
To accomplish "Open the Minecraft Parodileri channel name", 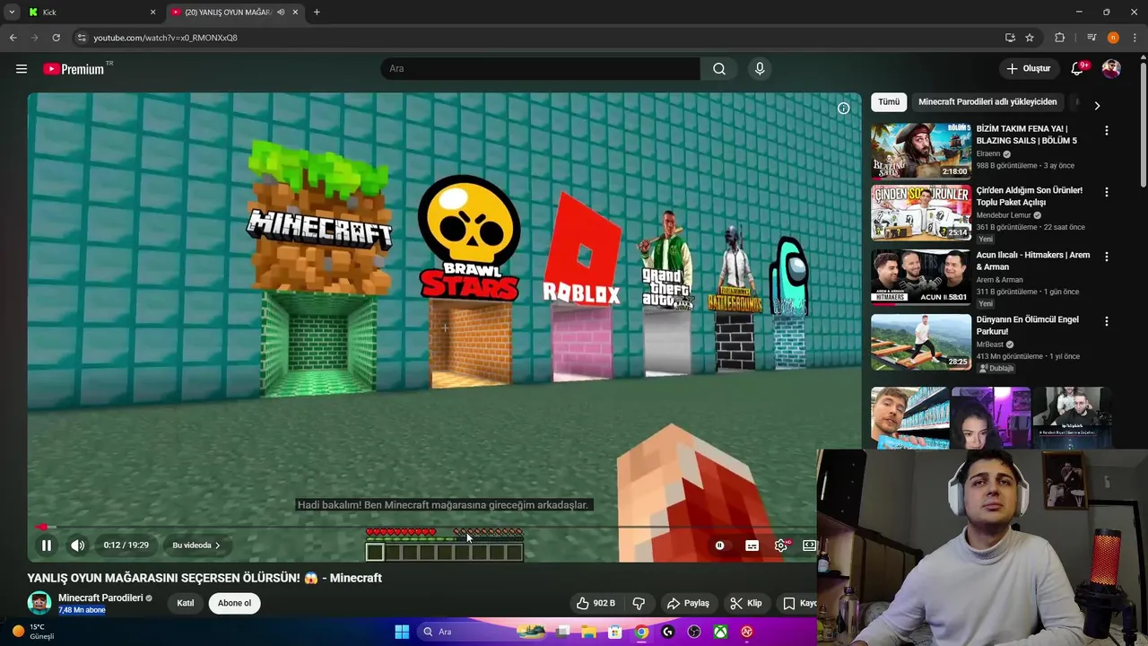I will (100, 598).
